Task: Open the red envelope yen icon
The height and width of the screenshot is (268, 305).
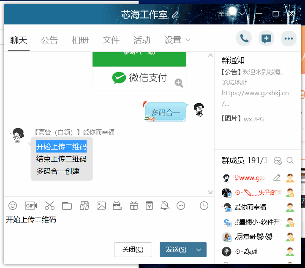Action: (149, 206)
